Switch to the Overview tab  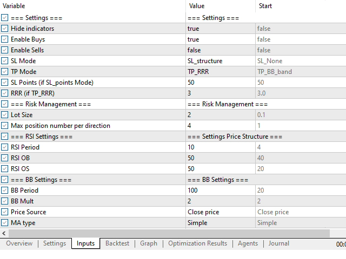pos(19,243)
